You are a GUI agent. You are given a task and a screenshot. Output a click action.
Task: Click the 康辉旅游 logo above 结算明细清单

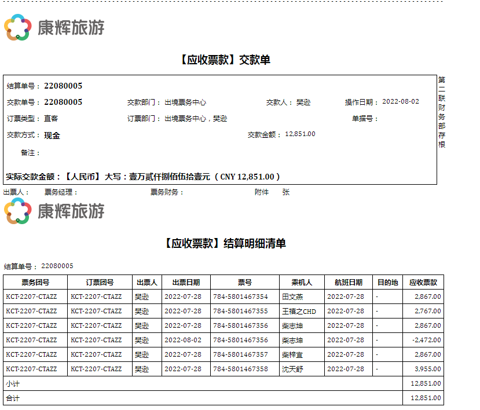(54, 211)
